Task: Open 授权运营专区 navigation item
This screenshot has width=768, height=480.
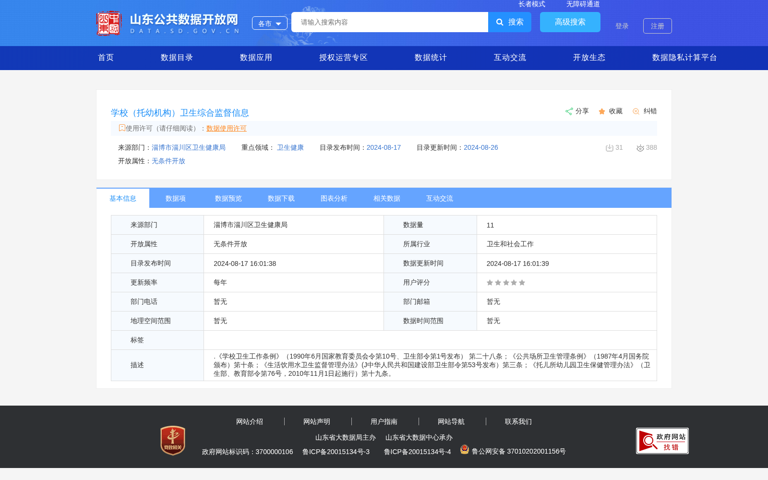Action: [344, 58]
